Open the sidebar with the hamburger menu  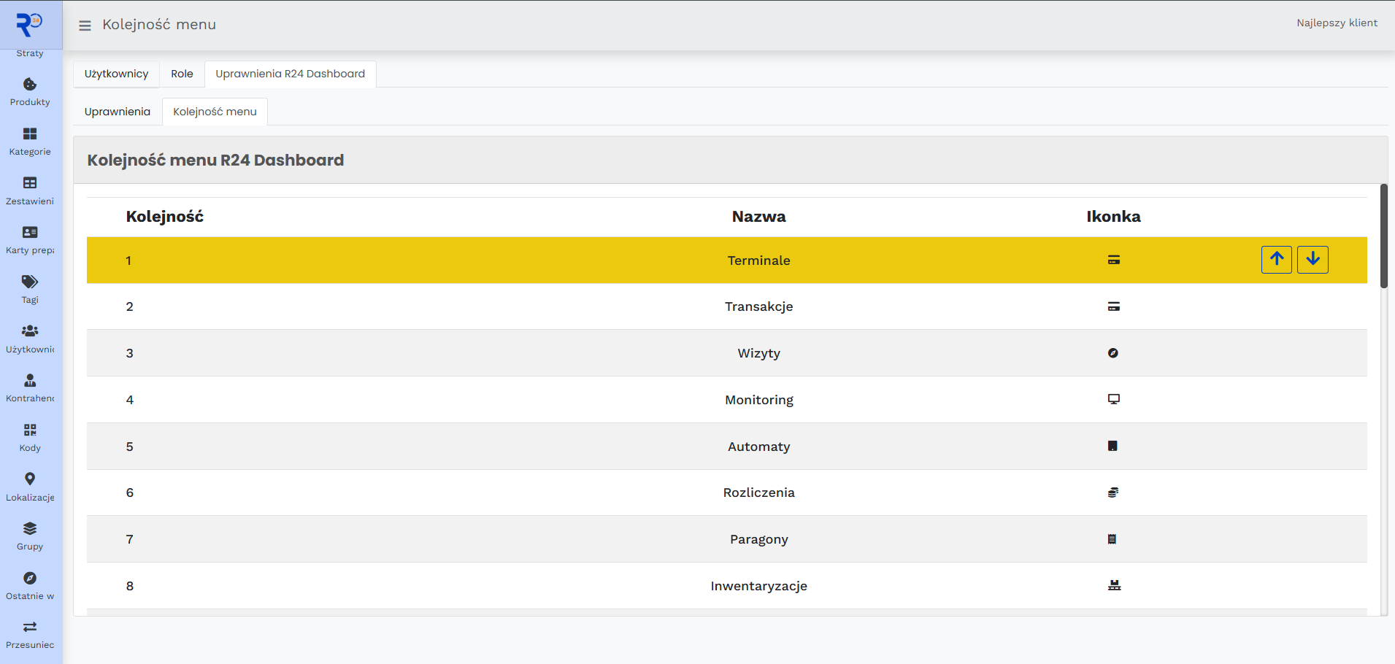(x=85, y=24)
